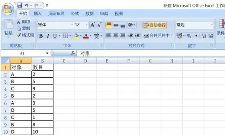This screenshot has height=135, width=225.
Task: Open 对齐方式 group dialog launcher
Action: point(171,45)
